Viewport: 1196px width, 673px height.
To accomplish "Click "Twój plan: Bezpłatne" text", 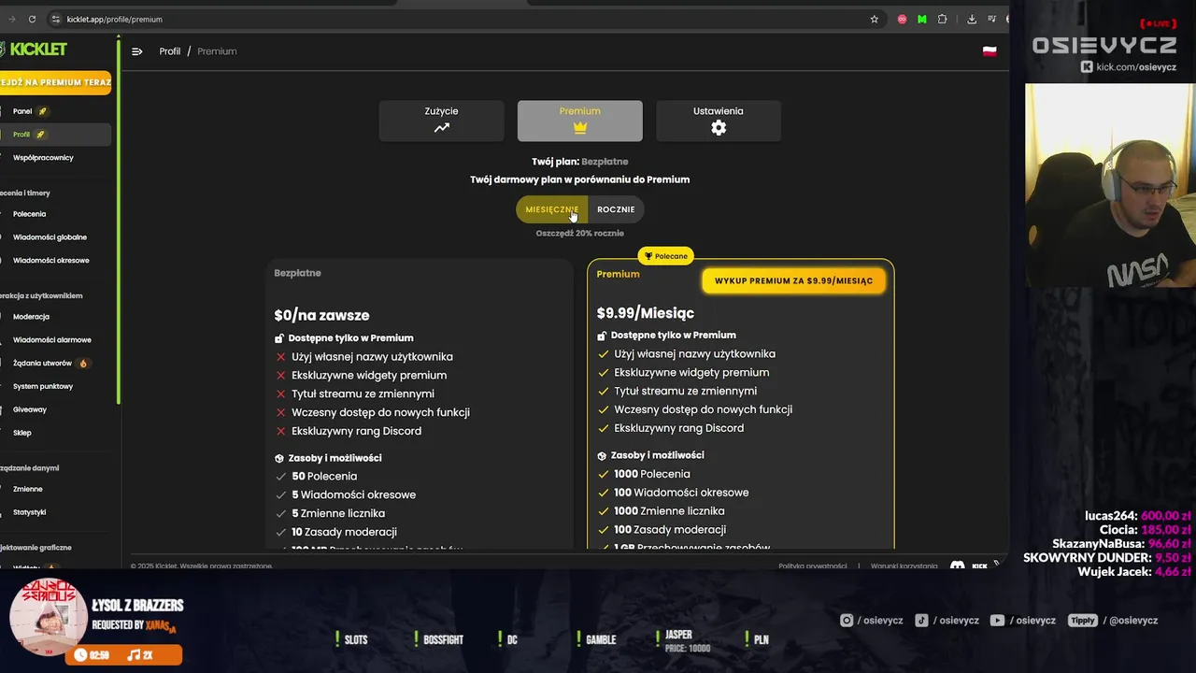I will (x=580, y=162).
